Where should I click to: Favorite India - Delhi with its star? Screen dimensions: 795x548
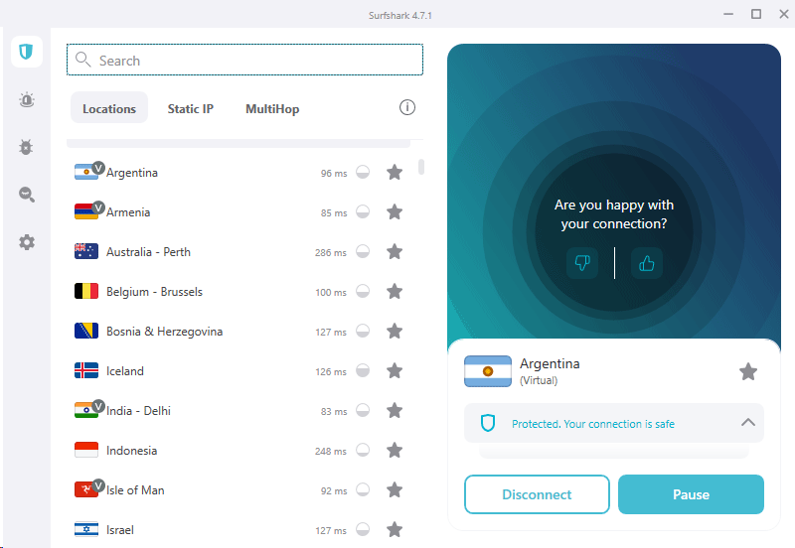point(395,410)
